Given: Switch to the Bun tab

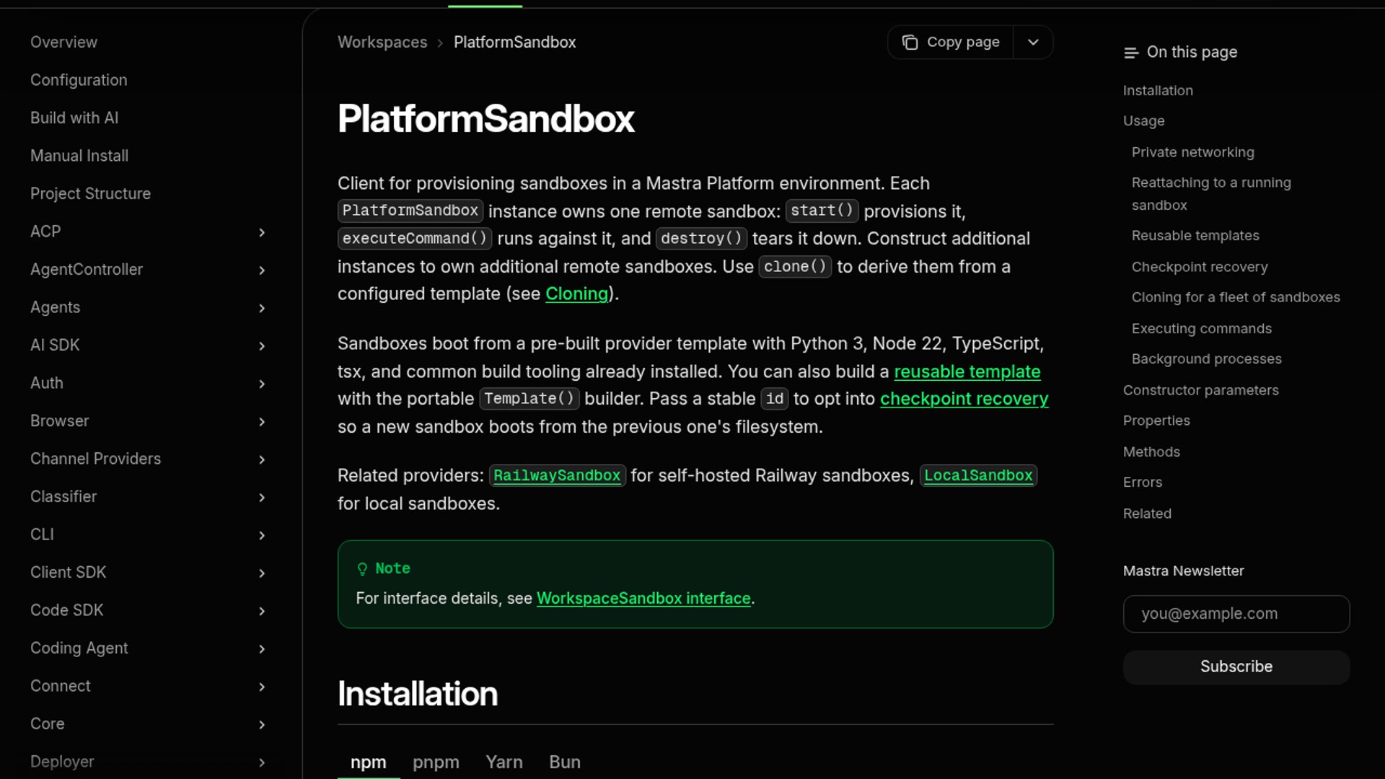Looking at the screenshot, I should pyautogui.click(x=565, y=762).
